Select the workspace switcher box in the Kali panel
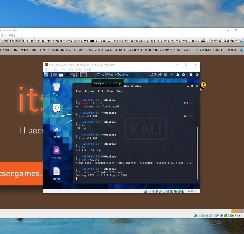The image size is (244, 234). 83,75
